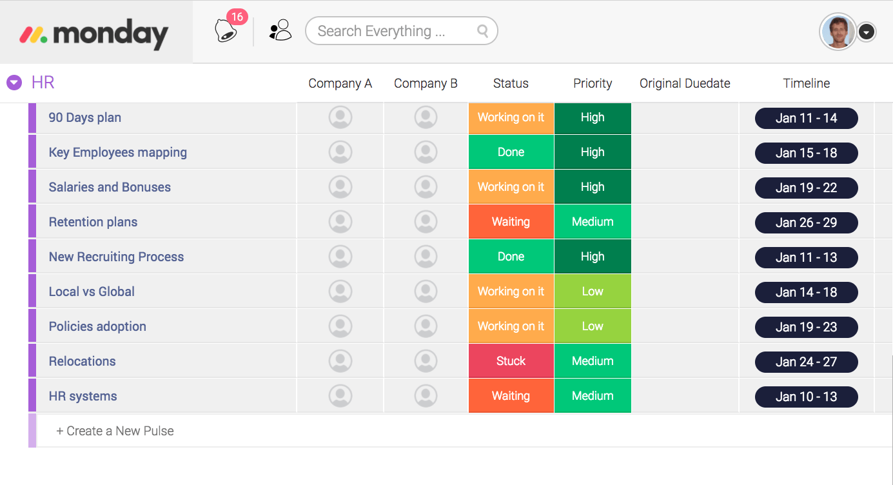Collapse the HR group with purple arrow
Image resolution: width=893 pixels, height=485 pixels.
tap(14, 83)
